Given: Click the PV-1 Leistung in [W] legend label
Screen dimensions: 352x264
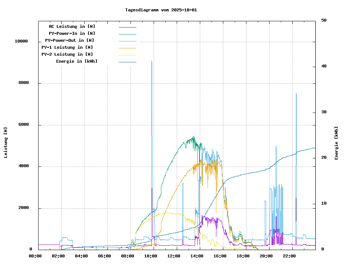Looking at the screenshot, I should (x=67, y=47).
